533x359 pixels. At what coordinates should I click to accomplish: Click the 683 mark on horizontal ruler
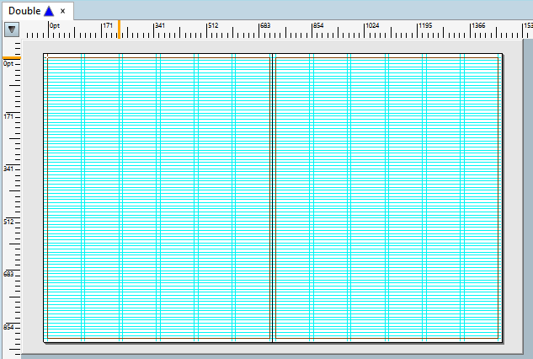[264, 25]
